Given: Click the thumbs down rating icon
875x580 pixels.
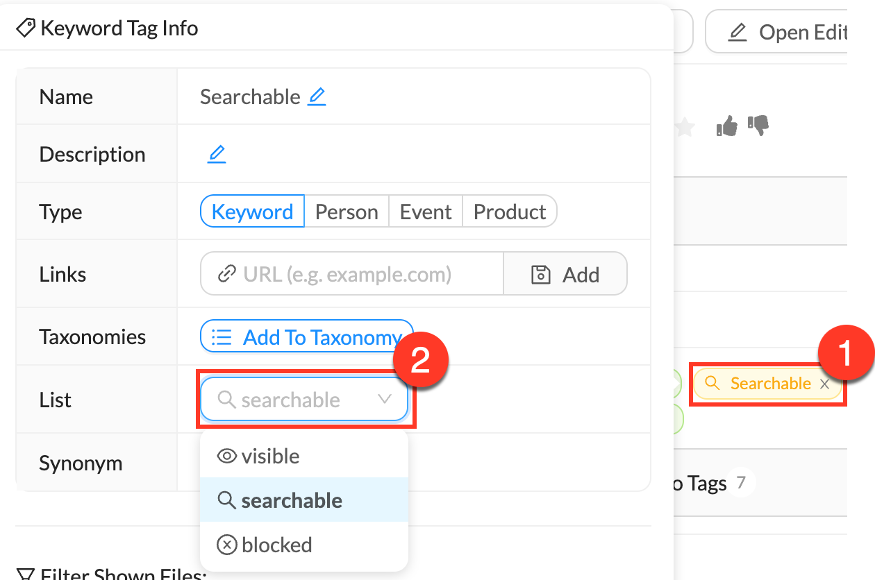Looking at the screenshot, I should click(x=758, y=126).
